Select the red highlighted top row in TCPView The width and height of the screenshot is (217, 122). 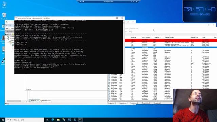click(x=171, y=40)
